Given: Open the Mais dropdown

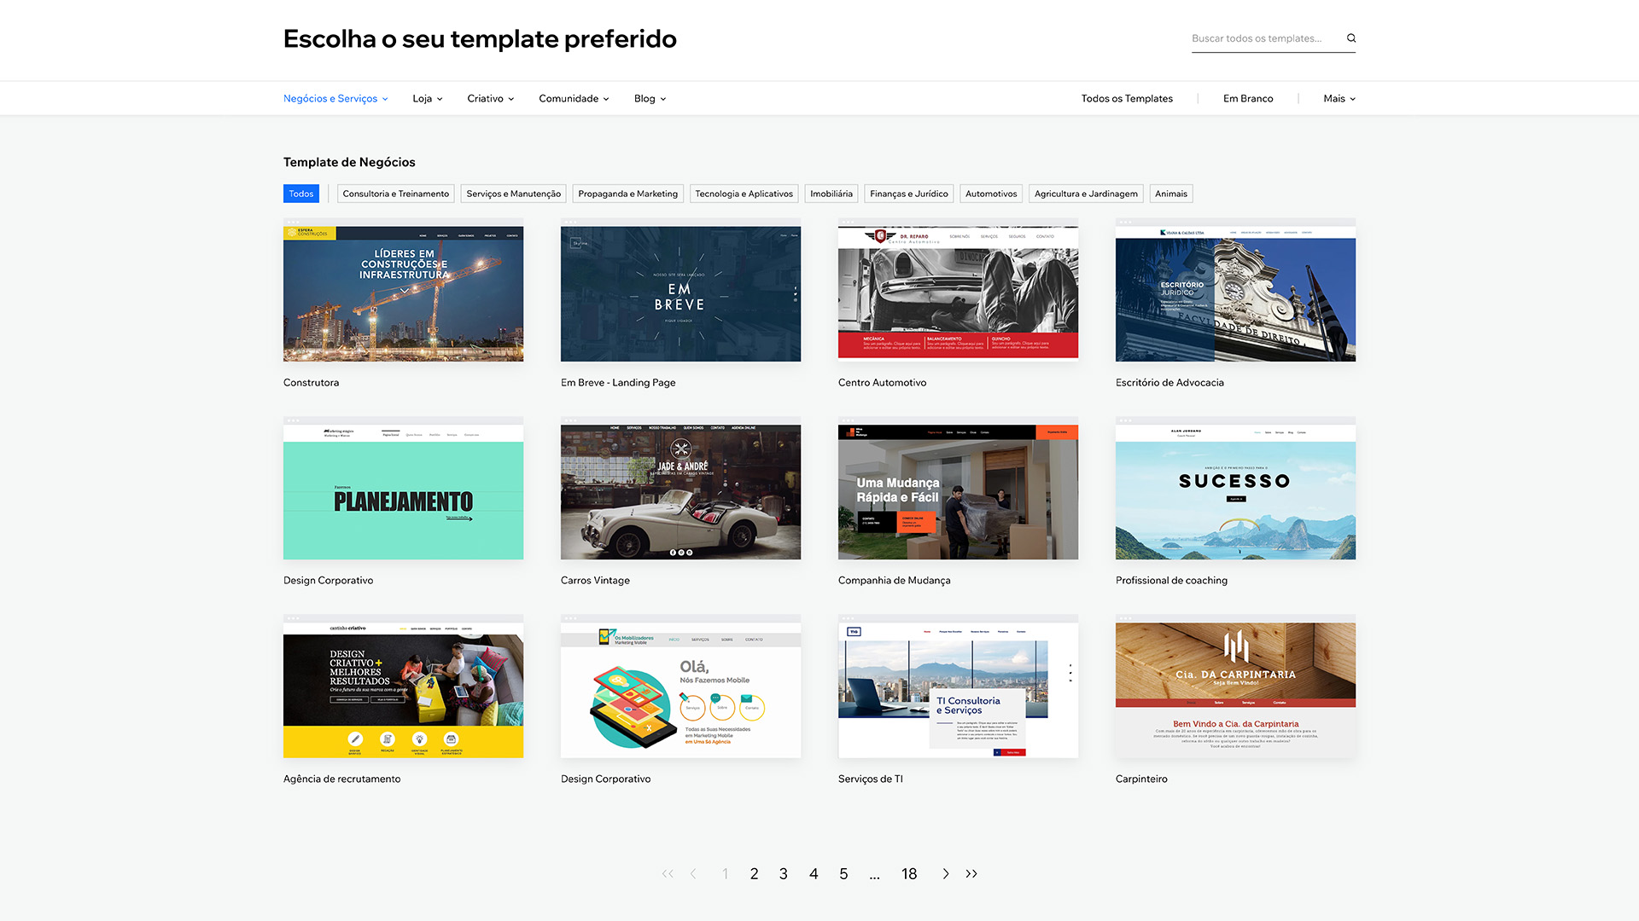Looking at the screenshot, I should [x=1338, y=98].
